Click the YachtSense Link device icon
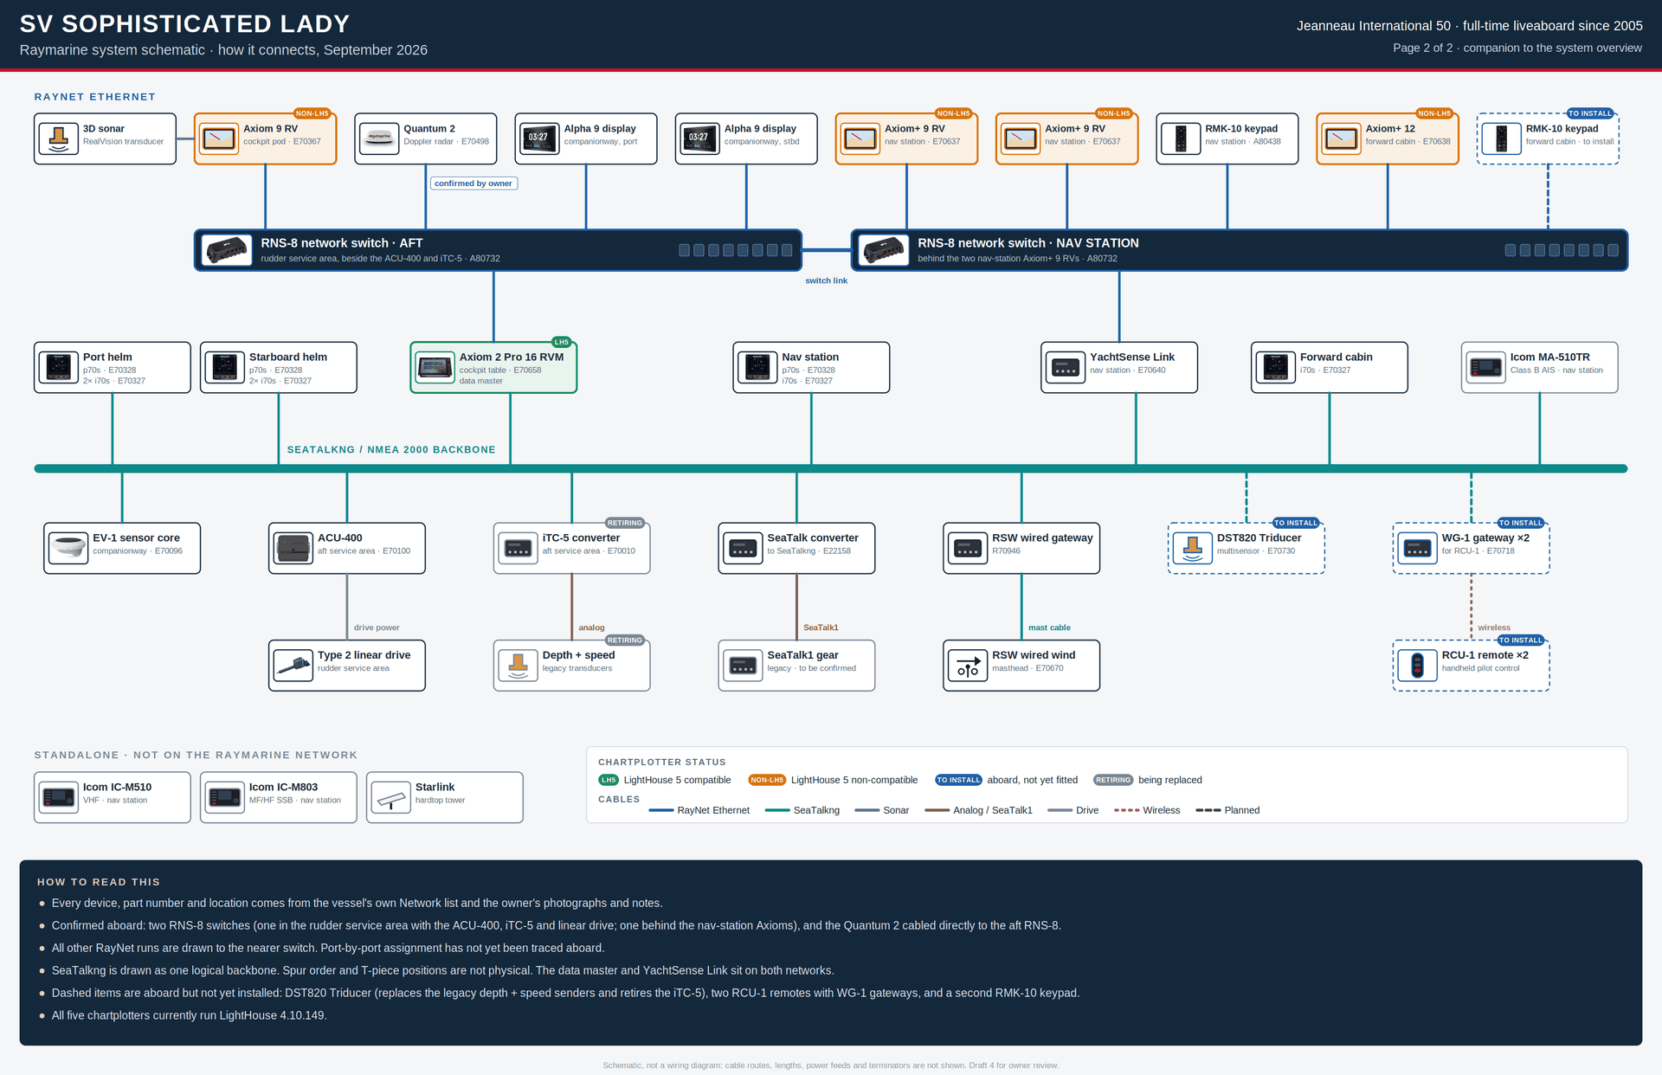 point(1066,367)
